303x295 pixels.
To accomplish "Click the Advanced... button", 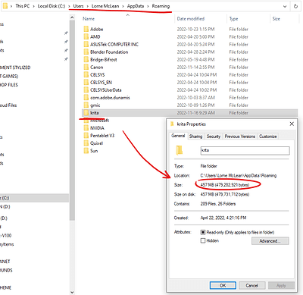I will point(270,241).
